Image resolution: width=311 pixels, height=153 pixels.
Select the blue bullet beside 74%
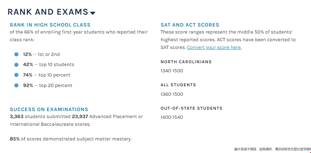[16, 75]
